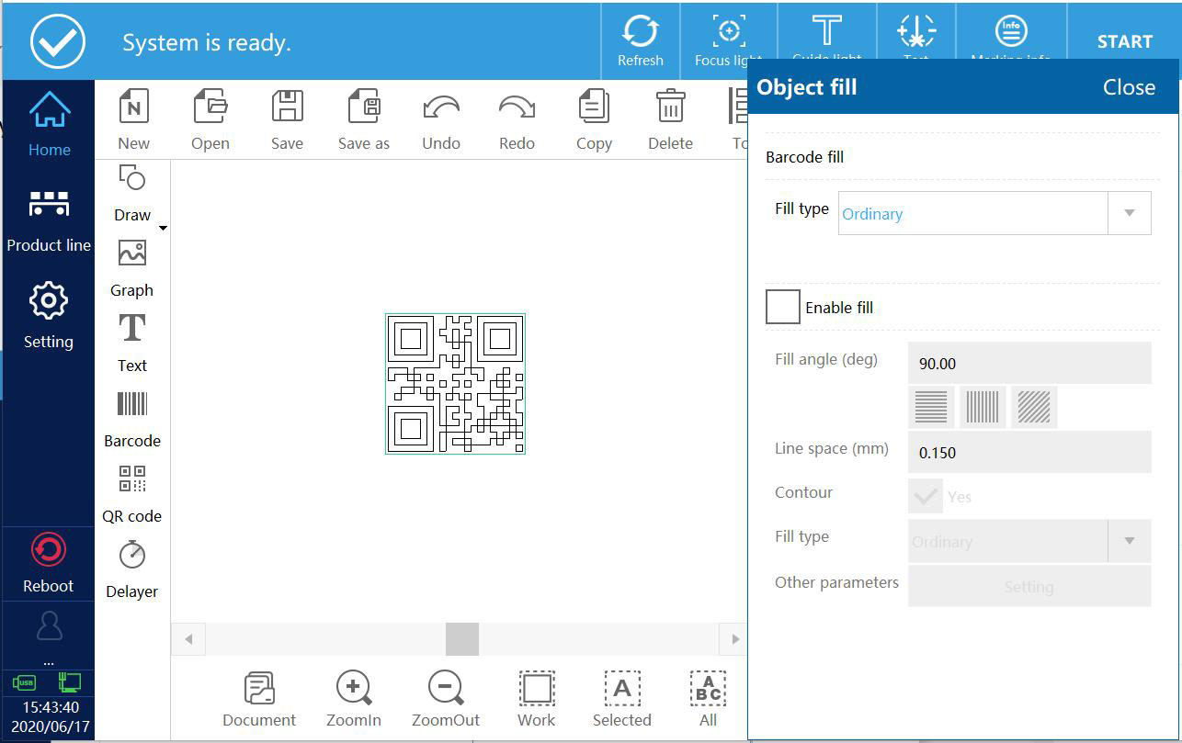Choose the diagonal line fill pattern
The image size is (1182, 743).
point(1034,407)
